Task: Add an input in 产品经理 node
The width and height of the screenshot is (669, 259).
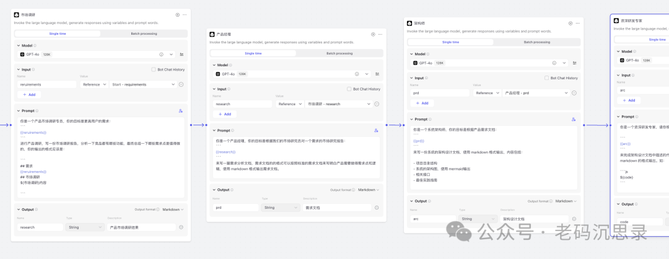Action: [x=224, y=114]
